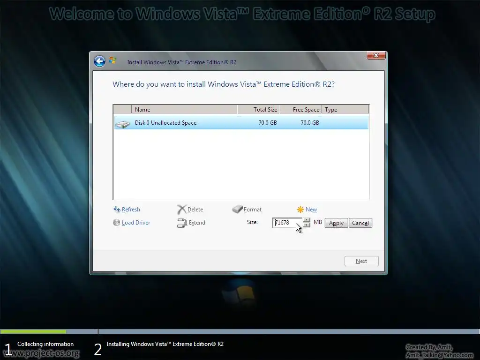Click the Format drive icon

tap(237, 209)
